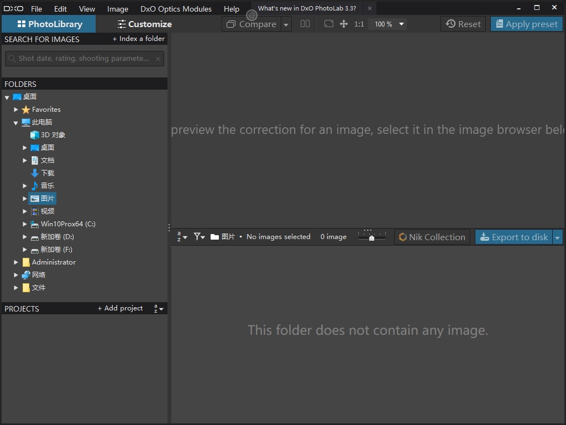Open the DxO Optics Modules menu

point(176,9)
